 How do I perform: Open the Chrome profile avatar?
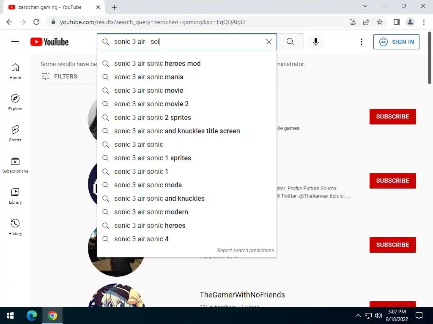(x=410, y=22)
